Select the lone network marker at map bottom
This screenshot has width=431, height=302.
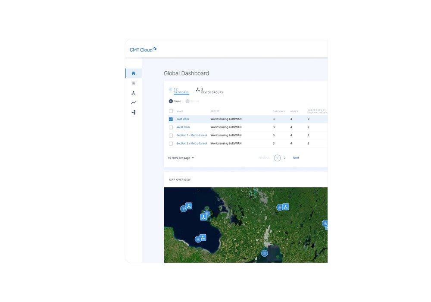pyautogui.click(x=265, y=253)
